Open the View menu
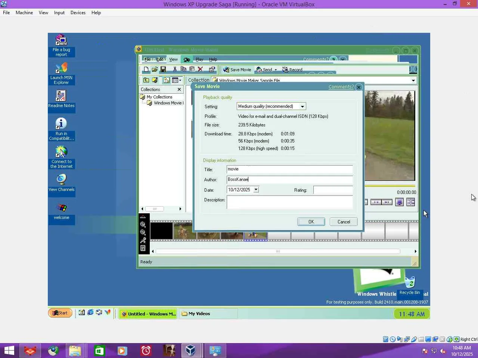 (x=173, y=59)
